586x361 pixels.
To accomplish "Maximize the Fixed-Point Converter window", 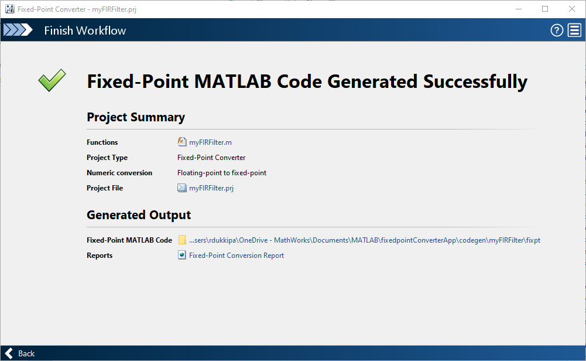I will coord(545,9).
